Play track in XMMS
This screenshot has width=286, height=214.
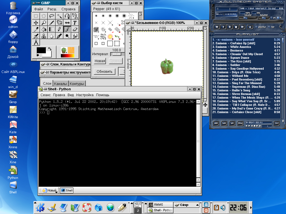point(223,27)
